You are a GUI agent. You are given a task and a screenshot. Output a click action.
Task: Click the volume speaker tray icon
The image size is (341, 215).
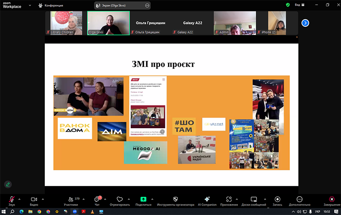tap(299, 212)
